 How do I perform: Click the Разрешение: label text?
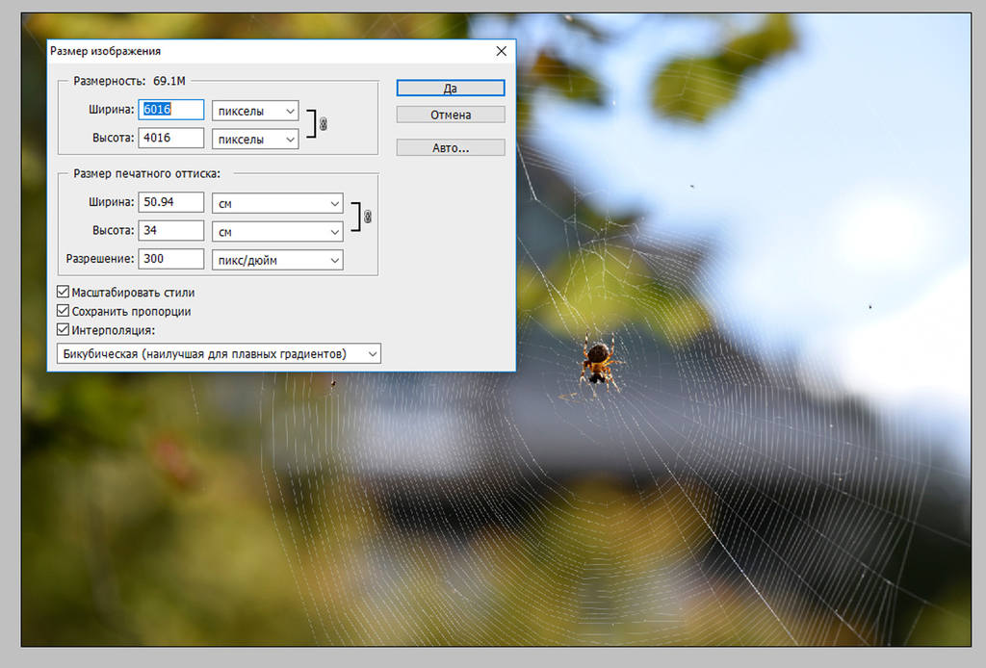[x=100, y=258]
